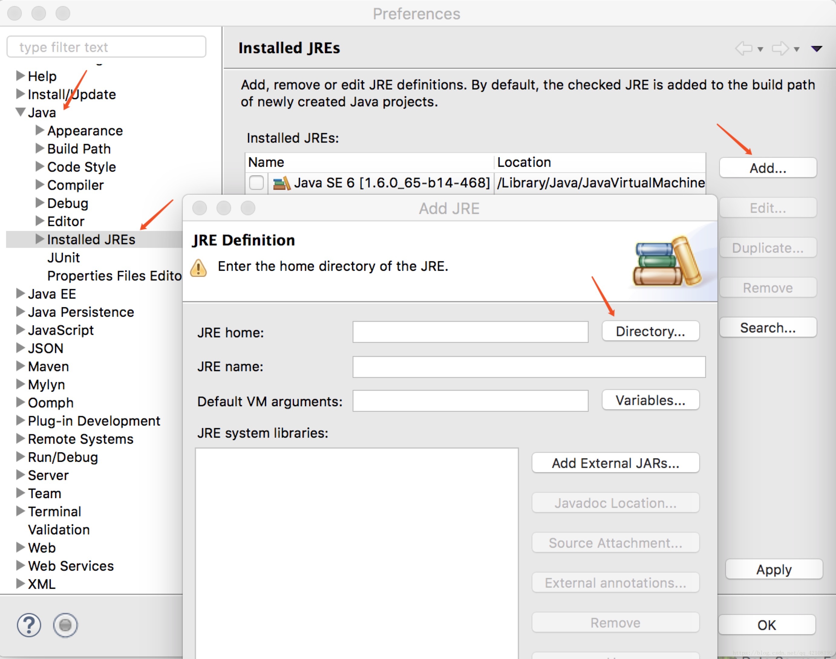
Task: Select Validation in the preferences tree
Action: (x=59, y=530)
